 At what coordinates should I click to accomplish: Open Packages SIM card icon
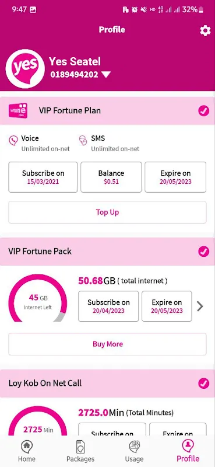click(80, 447)
